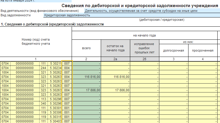The image size is (220, 123).
Task: Select the 'всего' column header
Action: pos(86,48)
